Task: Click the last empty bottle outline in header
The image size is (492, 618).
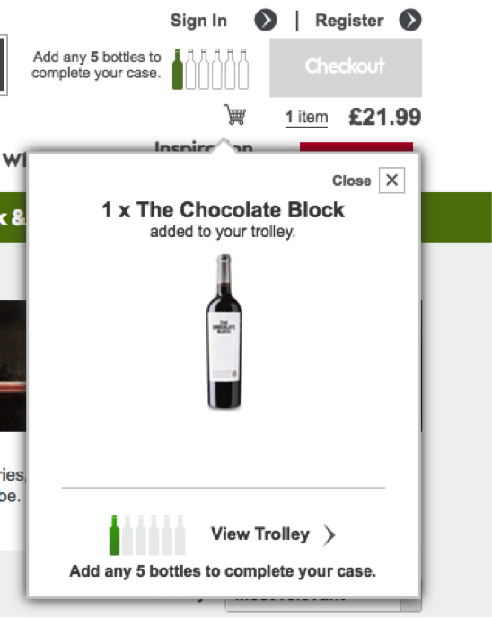Action: 243,69
